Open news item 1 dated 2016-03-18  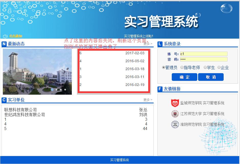coord(112,69)
